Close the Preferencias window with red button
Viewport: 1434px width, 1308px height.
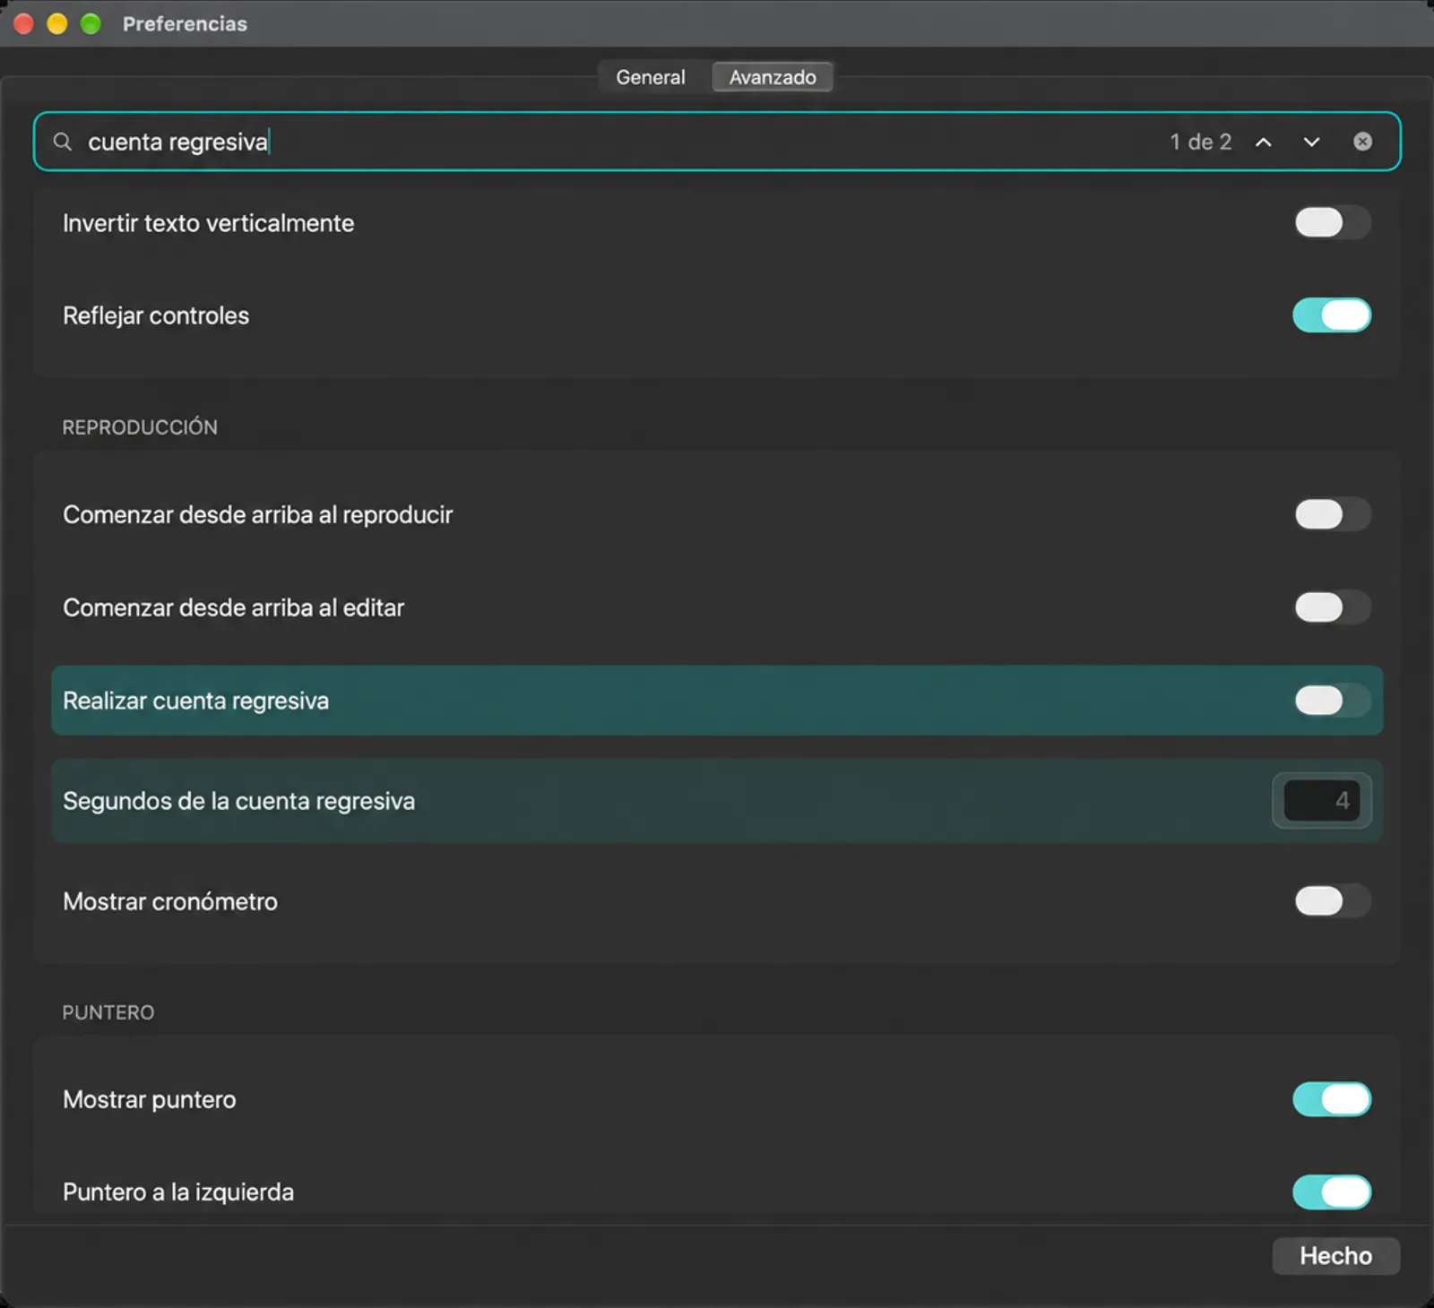tap(24, 24)
